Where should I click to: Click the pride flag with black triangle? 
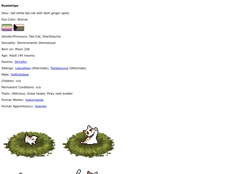(19, 27)
